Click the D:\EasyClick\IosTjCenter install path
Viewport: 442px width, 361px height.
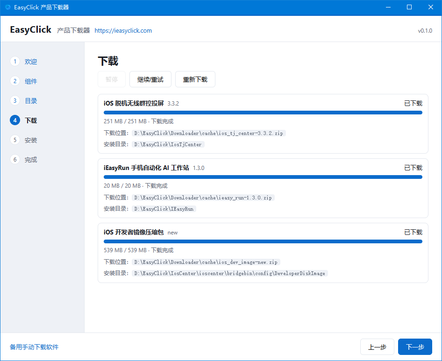168,145
